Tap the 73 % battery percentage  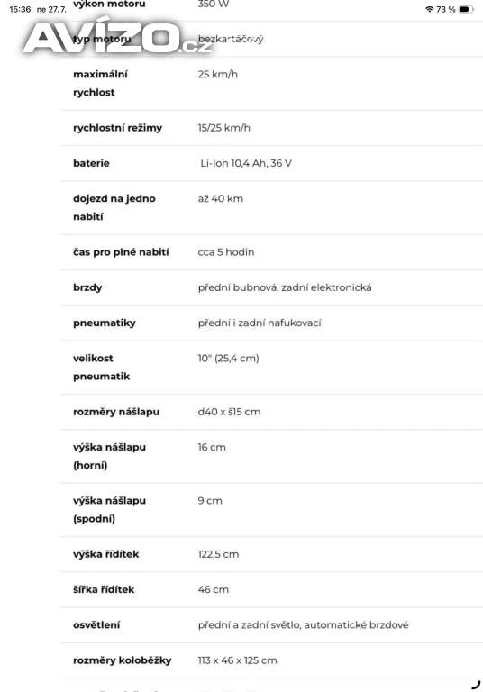point(445,9)
